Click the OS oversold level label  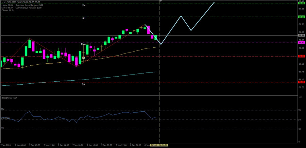(2, 128)
